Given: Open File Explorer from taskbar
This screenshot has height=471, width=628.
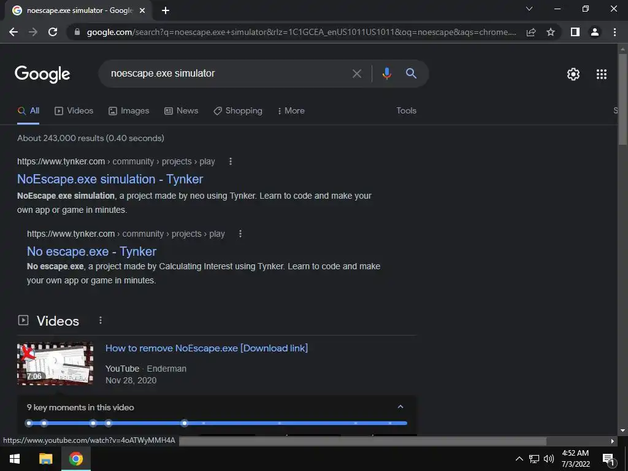Looking at the screenshot, I should tap(45, 459).
